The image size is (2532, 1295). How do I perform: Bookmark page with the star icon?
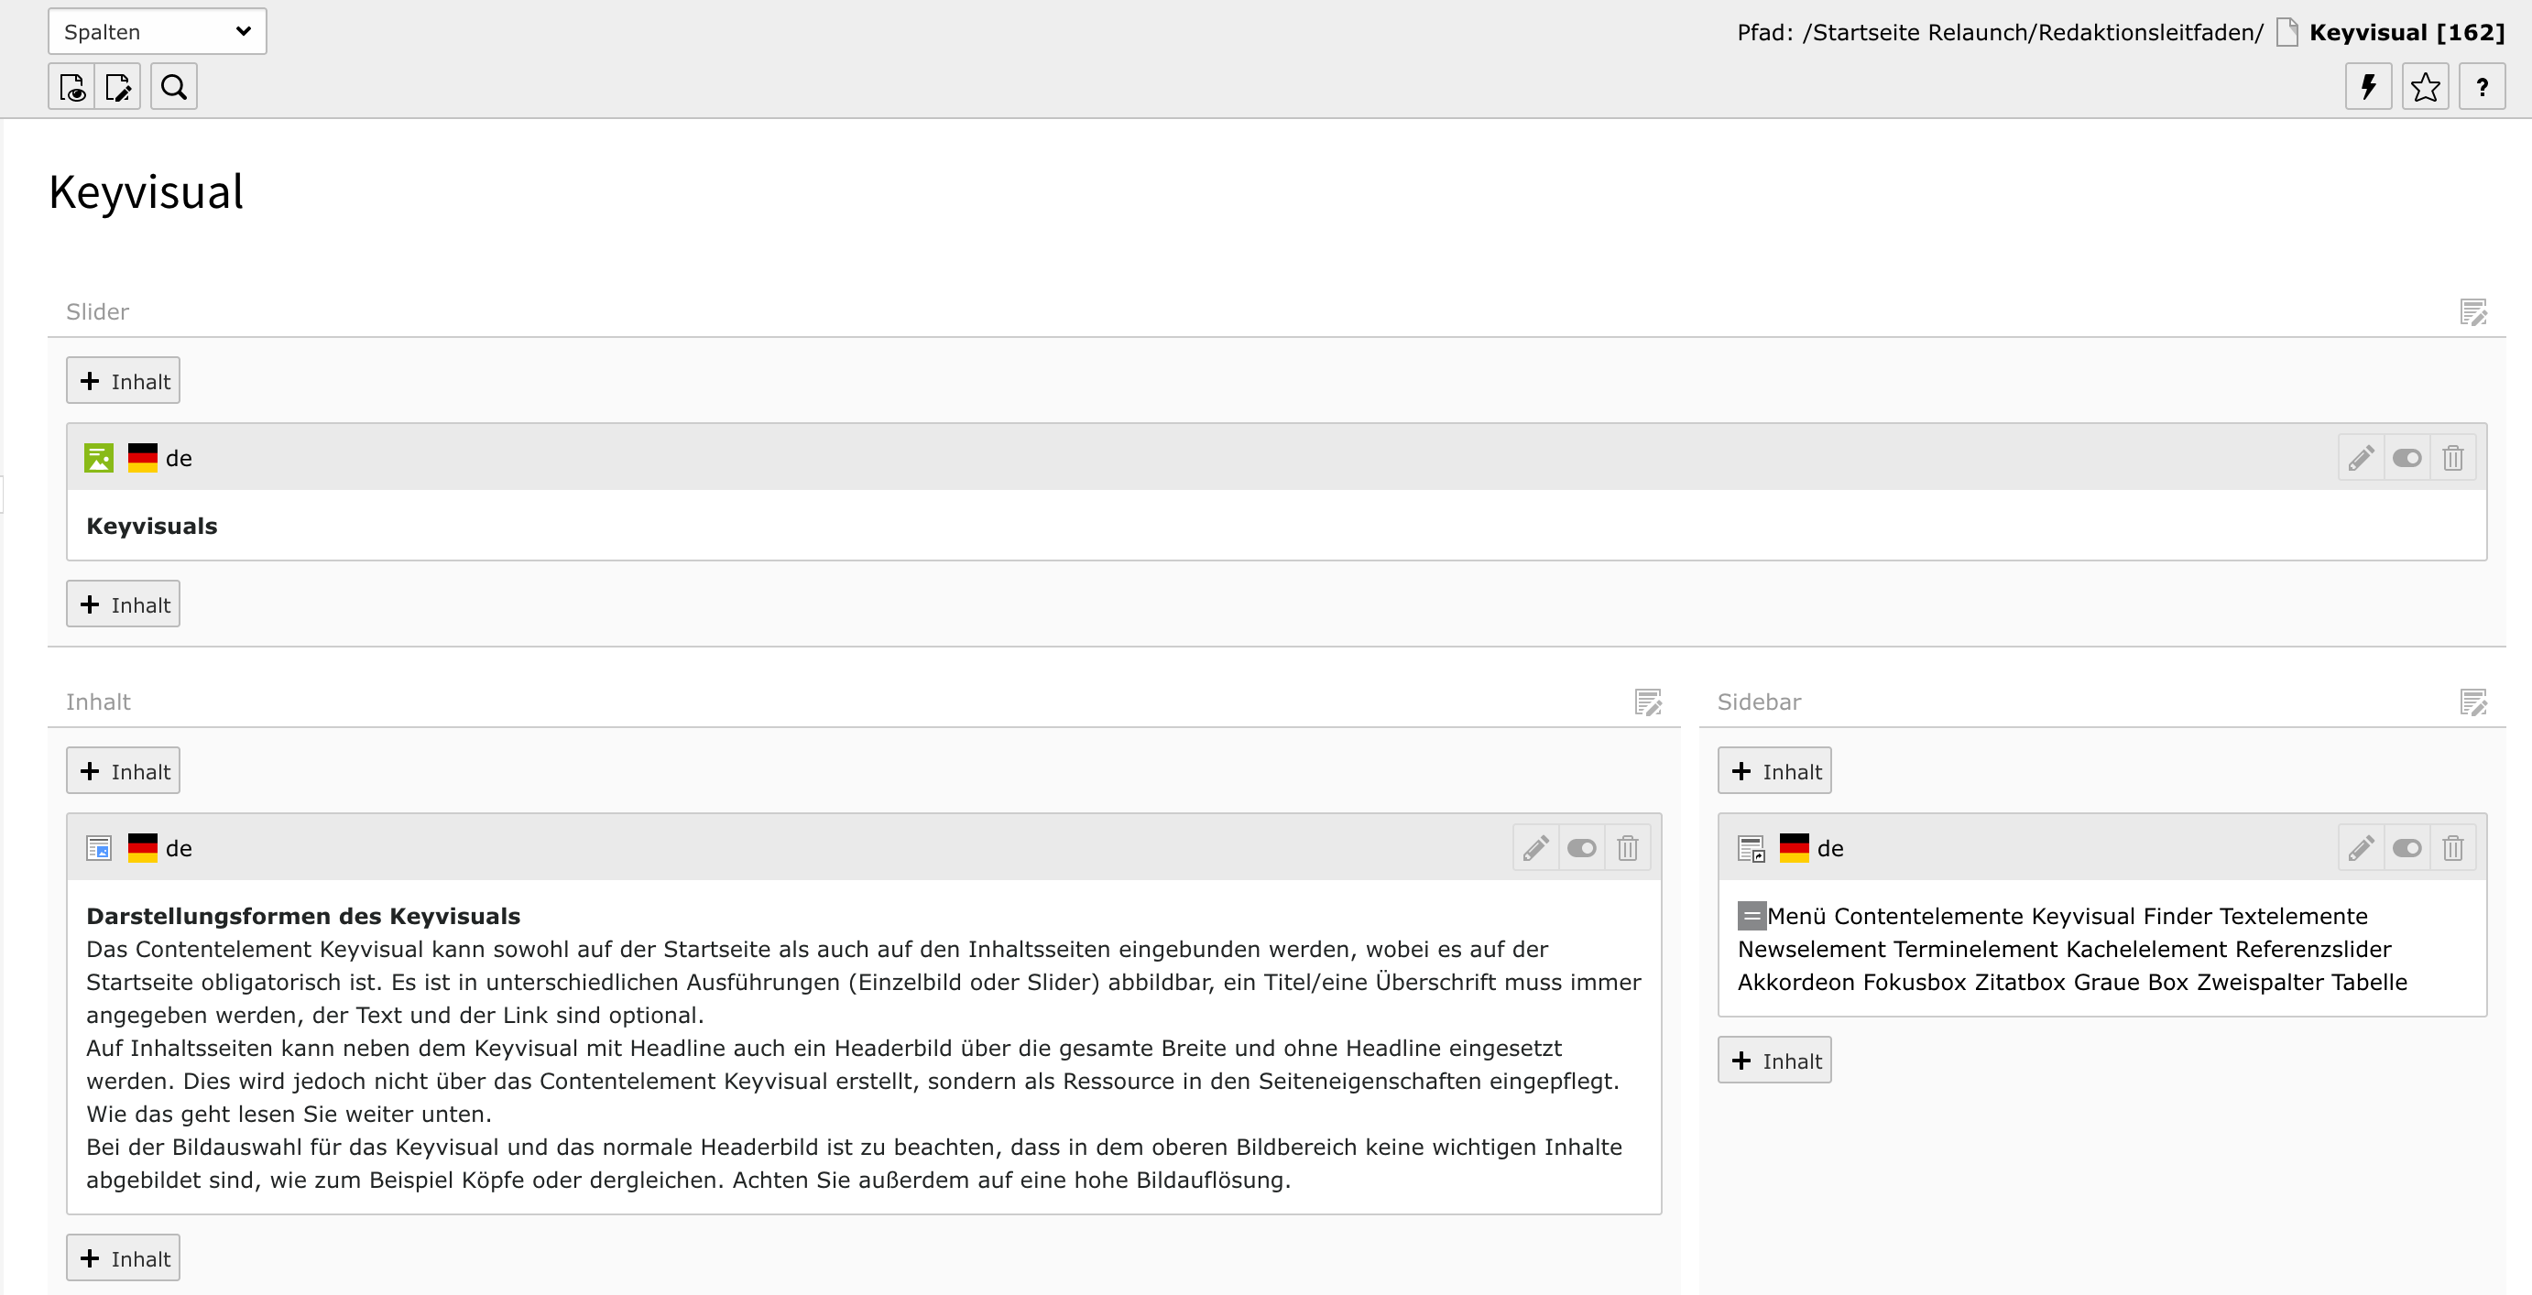2426,86
